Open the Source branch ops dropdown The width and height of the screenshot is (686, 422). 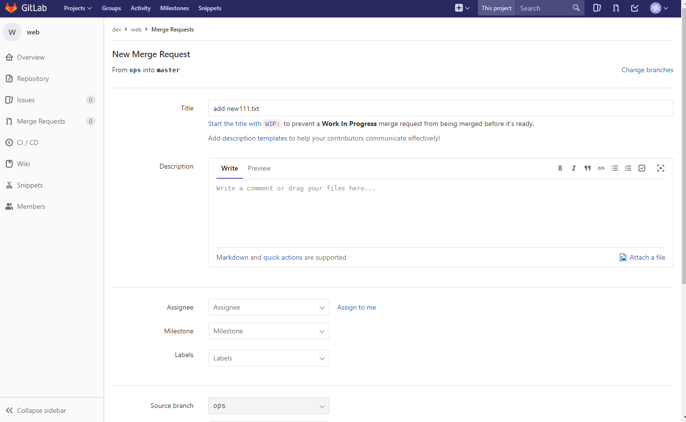[x=269, y=406]
